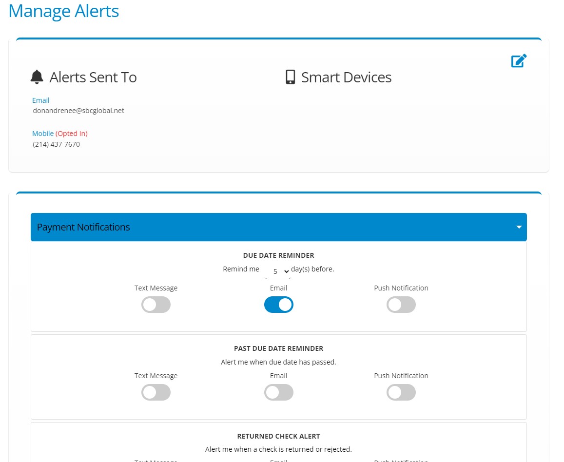
Task: Turn on Push Notification for Due Date Reminder
Action: coord(401,305)
